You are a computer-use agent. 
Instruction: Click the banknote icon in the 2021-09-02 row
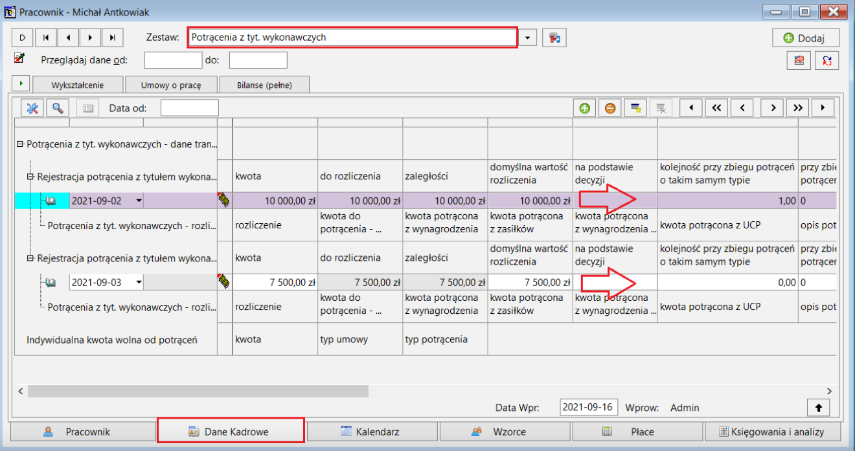pos(224,201)
